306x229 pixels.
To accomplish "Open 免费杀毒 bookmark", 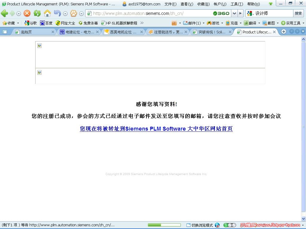I will pyautogui.click(x=88, y=23).
